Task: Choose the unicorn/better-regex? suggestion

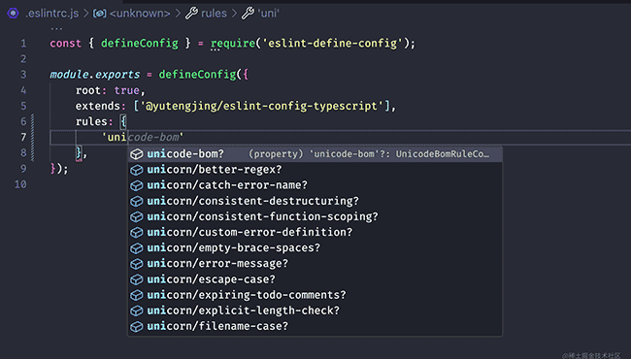Action: point(315,170)
